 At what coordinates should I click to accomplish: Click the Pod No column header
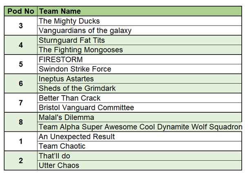[x=21, y=11]
